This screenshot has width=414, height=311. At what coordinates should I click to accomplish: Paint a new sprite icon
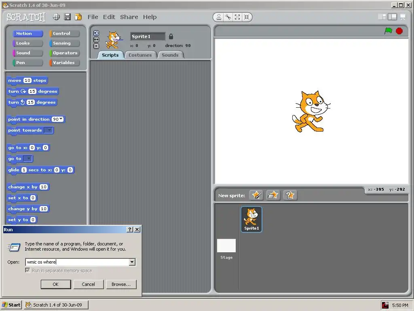[x=256, y=196]
